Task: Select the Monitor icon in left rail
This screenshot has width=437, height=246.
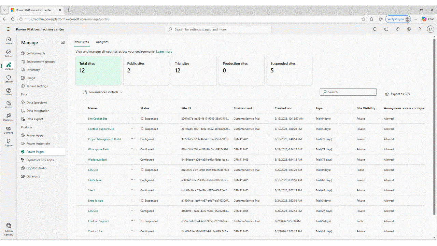Action: (9, 104)
